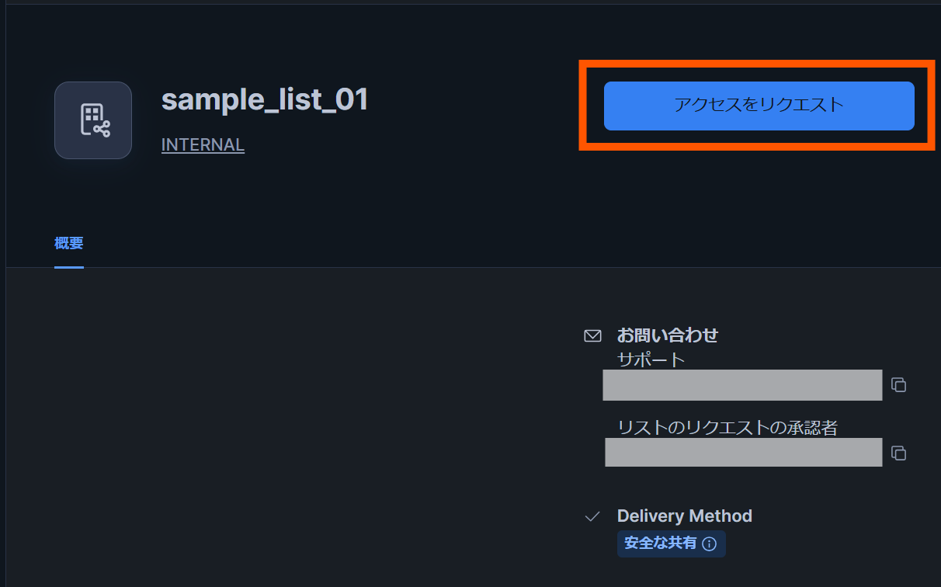Image resolution: width=941 pixels, height=587 pixels.
Task: Click the お問い合わせ section heading
Action: coord(667,335)
